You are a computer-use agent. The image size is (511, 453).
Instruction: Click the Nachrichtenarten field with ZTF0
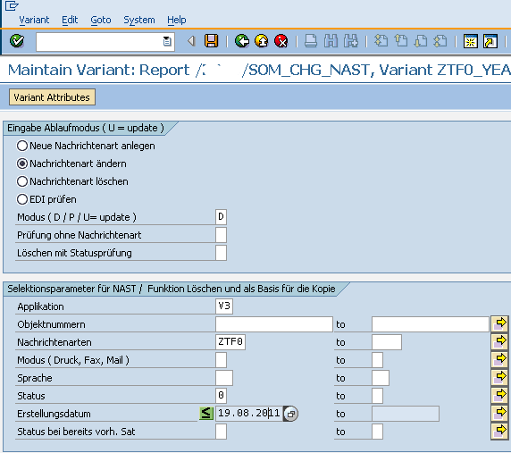[x=230, y=342]
